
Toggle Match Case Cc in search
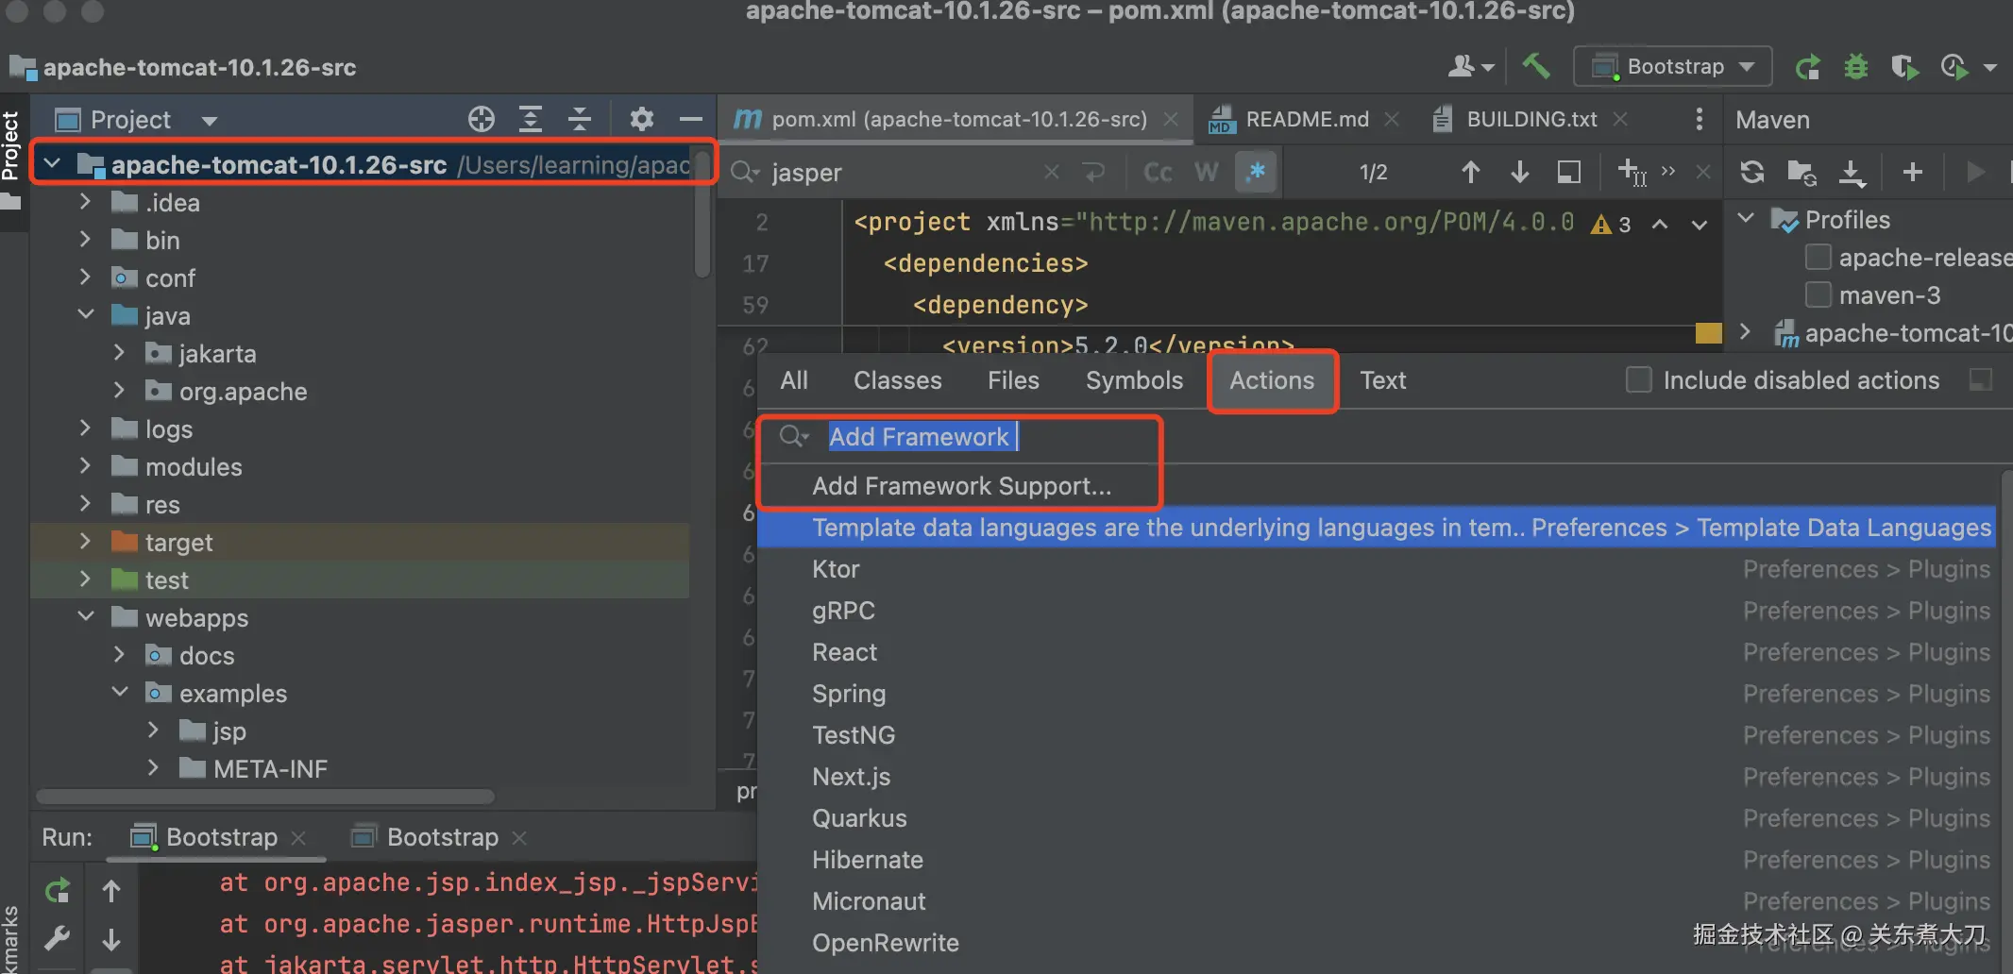coord(1158,172)
